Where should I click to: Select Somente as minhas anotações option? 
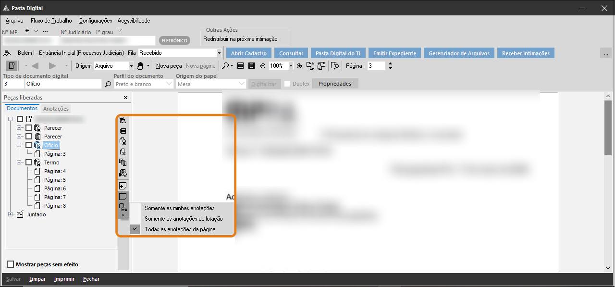tap(179, 208)
